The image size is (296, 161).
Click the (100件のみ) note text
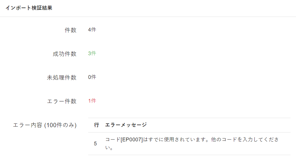coord(60,125)
